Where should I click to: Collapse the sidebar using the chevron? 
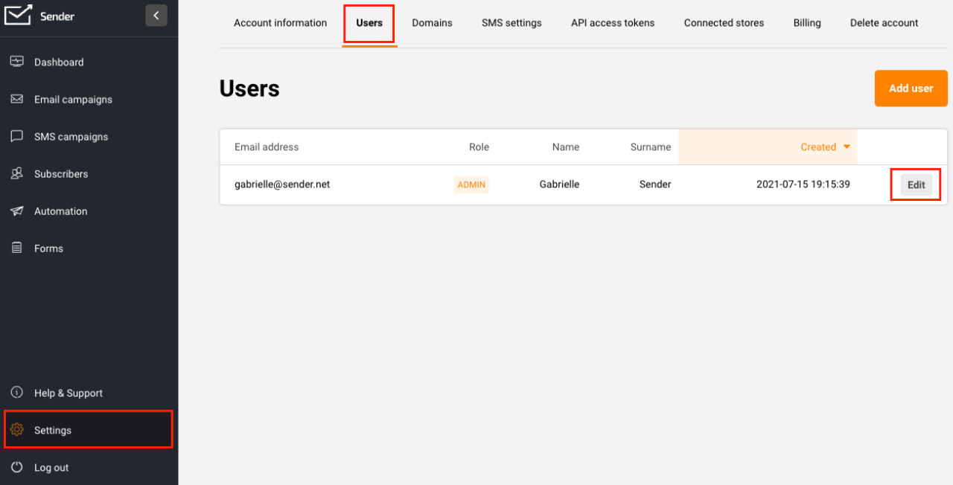[x=156, y=15]
